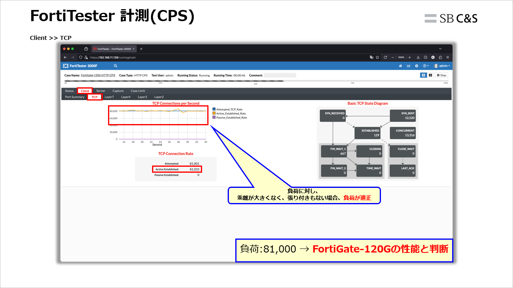Switch to the Server tab
The height and width of the screenshot is (288, 513).
100,91
